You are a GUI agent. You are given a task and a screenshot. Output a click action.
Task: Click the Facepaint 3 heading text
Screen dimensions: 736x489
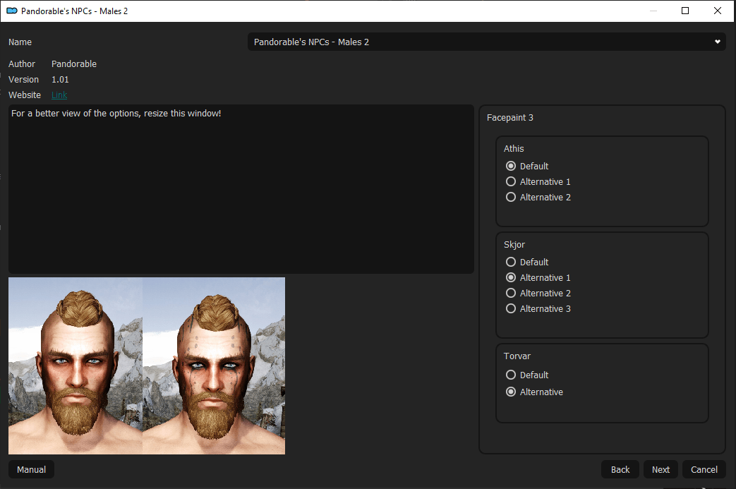tap(509, 117)
